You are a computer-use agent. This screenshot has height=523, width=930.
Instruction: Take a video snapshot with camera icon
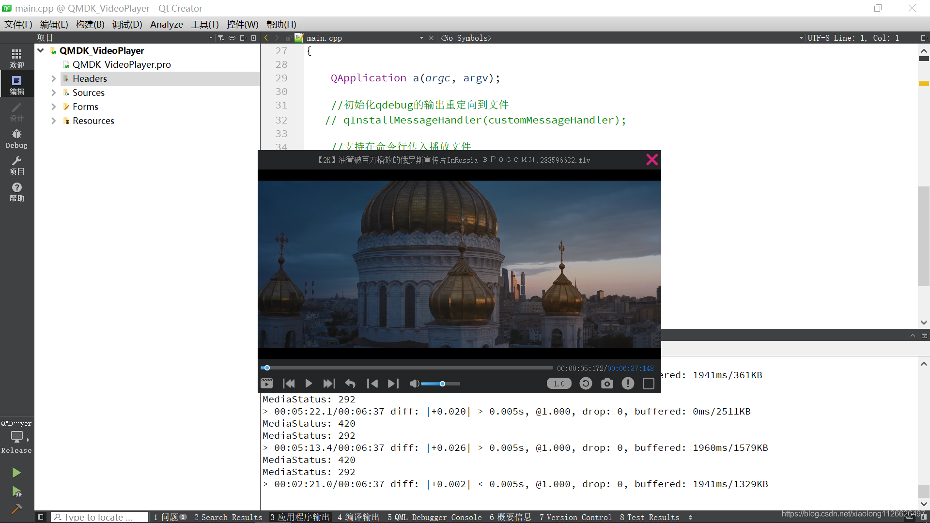click(607, 384)
